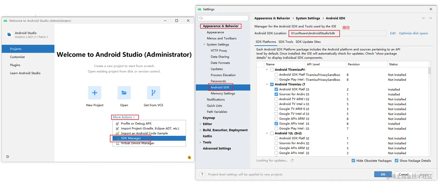Sort by the Status column header

coord(408,64)
